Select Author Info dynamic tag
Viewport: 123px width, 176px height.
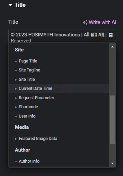click(x=59, y=161)
